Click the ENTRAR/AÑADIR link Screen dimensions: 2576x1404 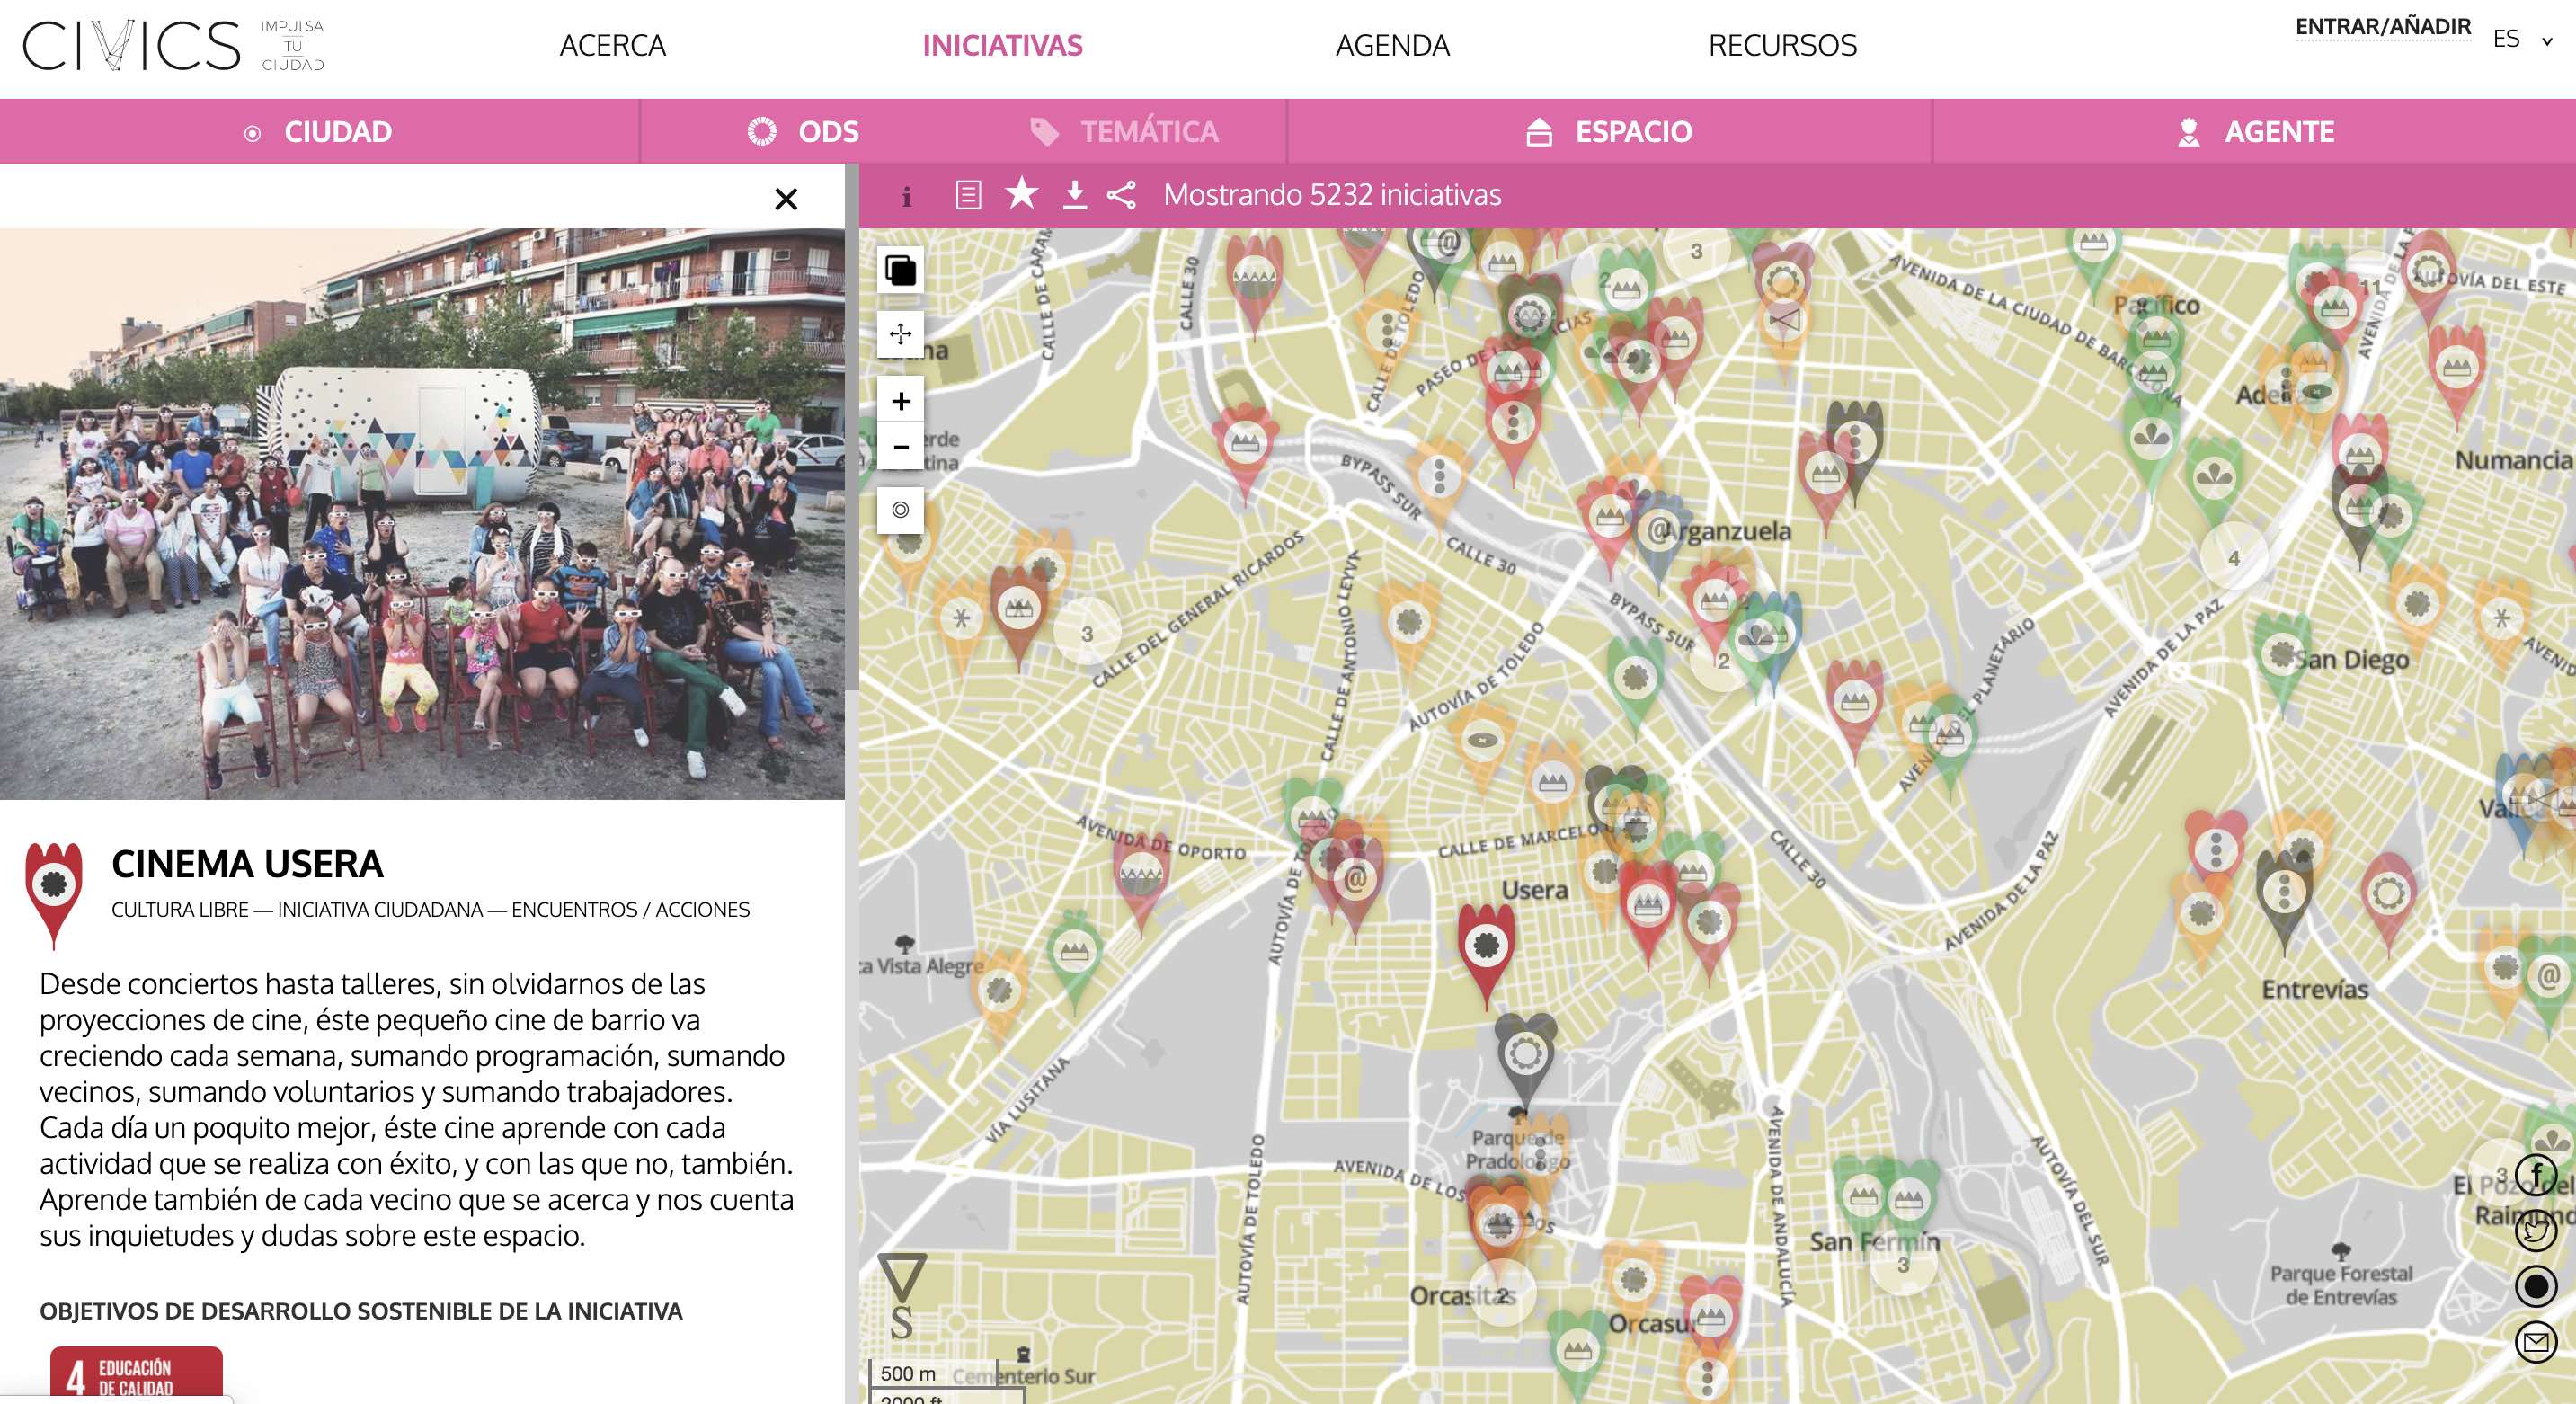click(2382, 27)
